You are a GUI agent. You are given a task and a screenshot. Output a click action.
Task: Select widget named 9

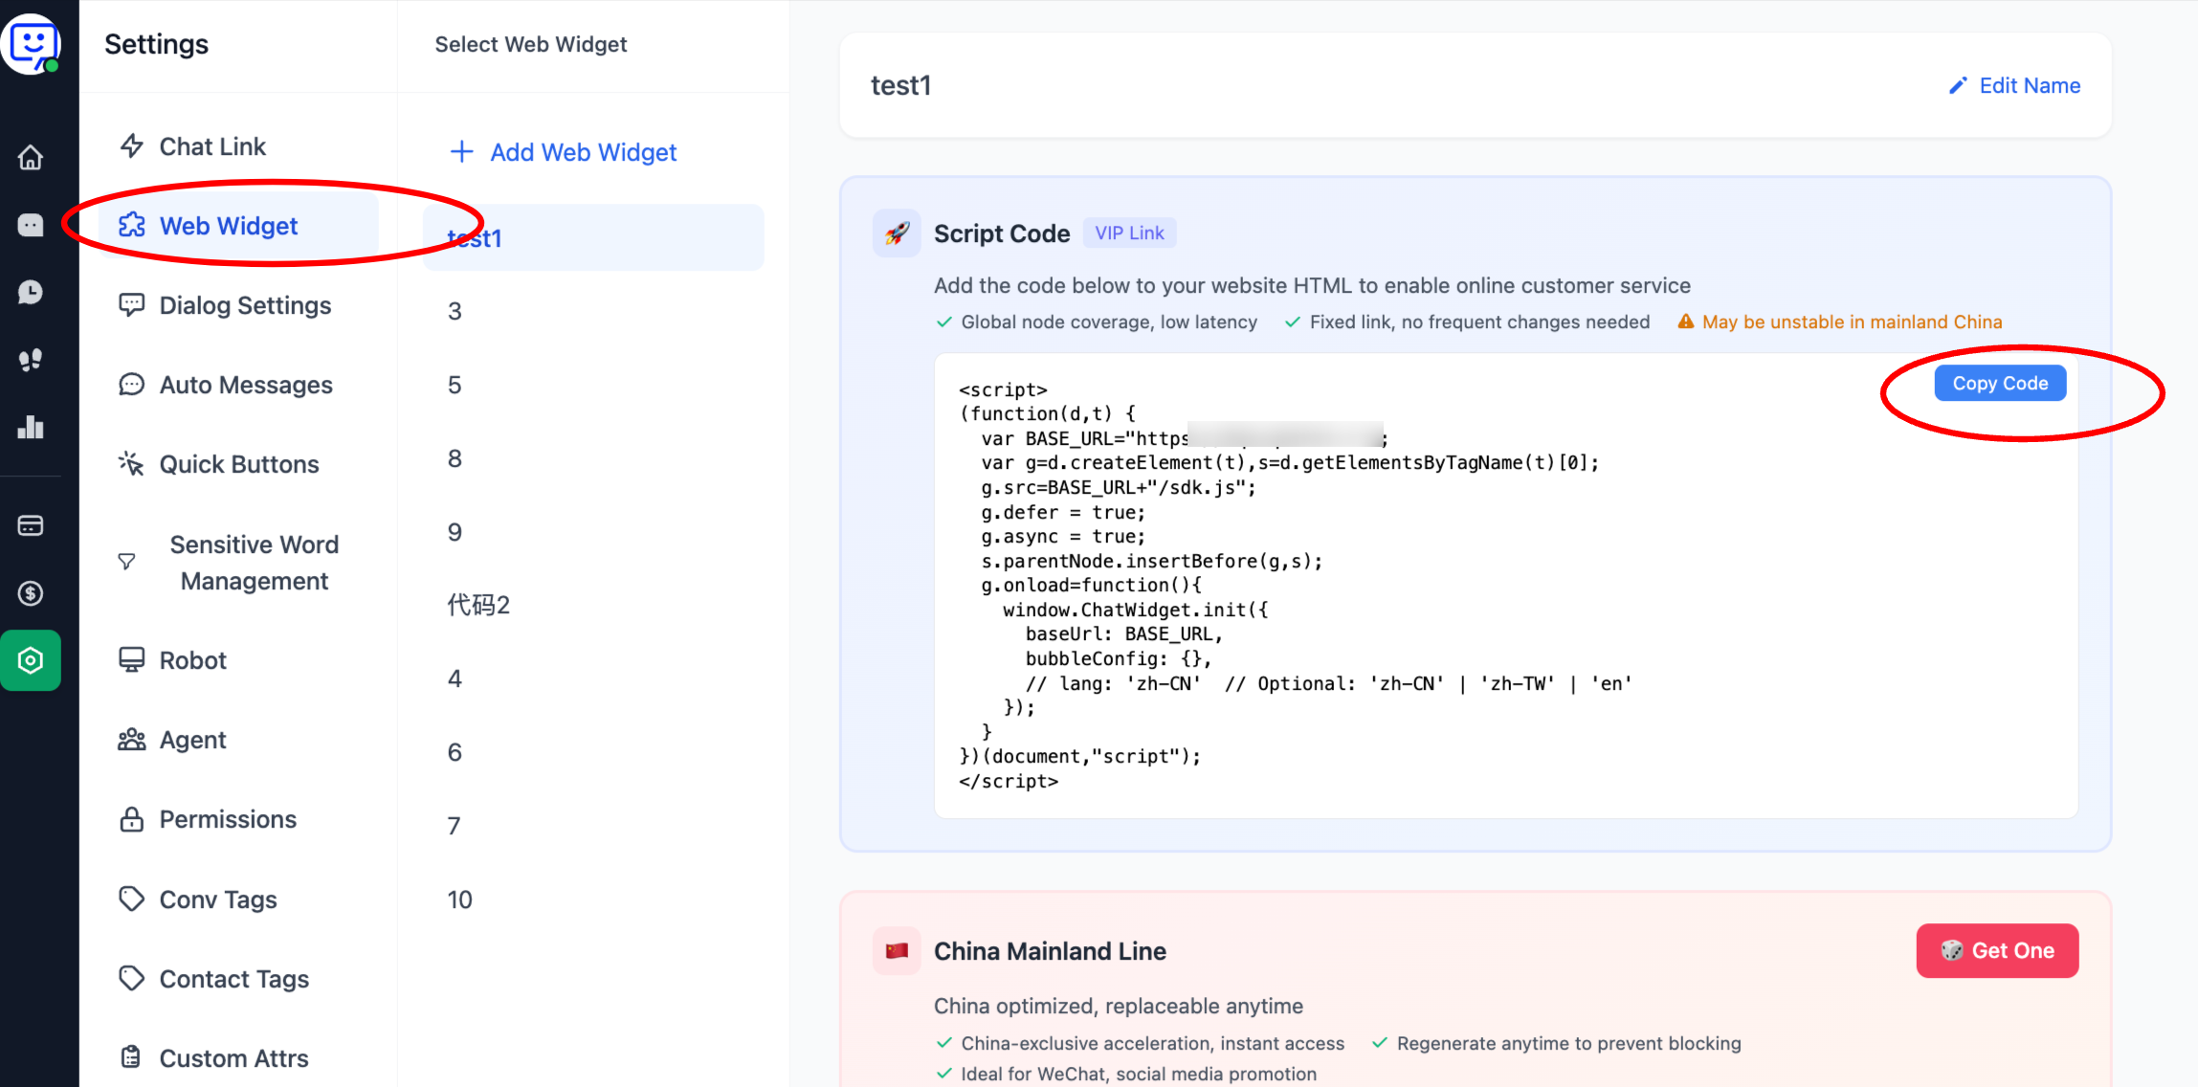593,532
